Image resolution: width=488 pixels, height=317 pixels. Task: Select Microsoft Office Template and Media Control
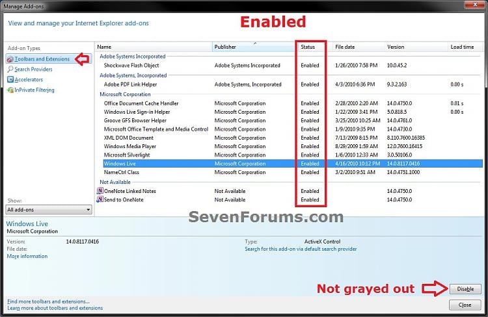pos(293,129)
